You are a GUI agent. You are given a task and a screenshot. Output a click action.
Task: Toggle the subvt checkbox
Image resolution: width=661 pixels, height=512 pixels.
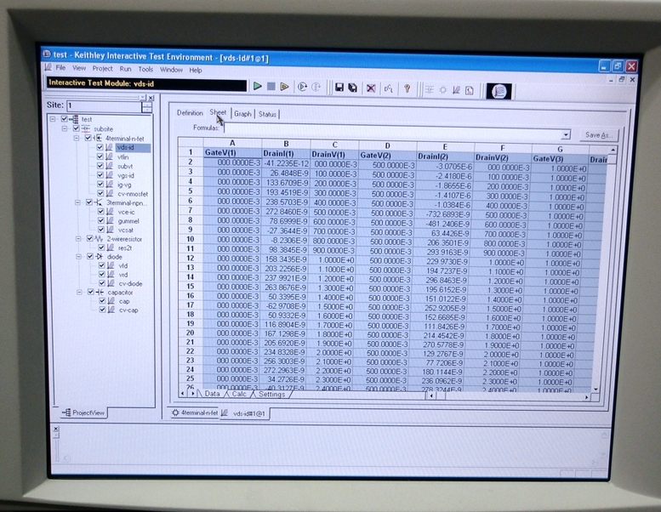(x=100, y=166)
